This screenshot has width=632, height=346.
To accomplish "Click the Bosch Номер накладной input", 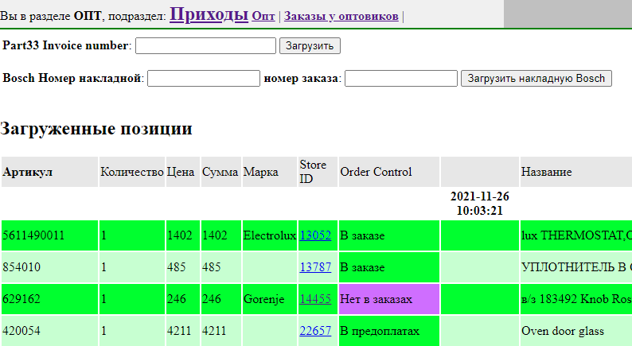I will (x=204, y=78).
